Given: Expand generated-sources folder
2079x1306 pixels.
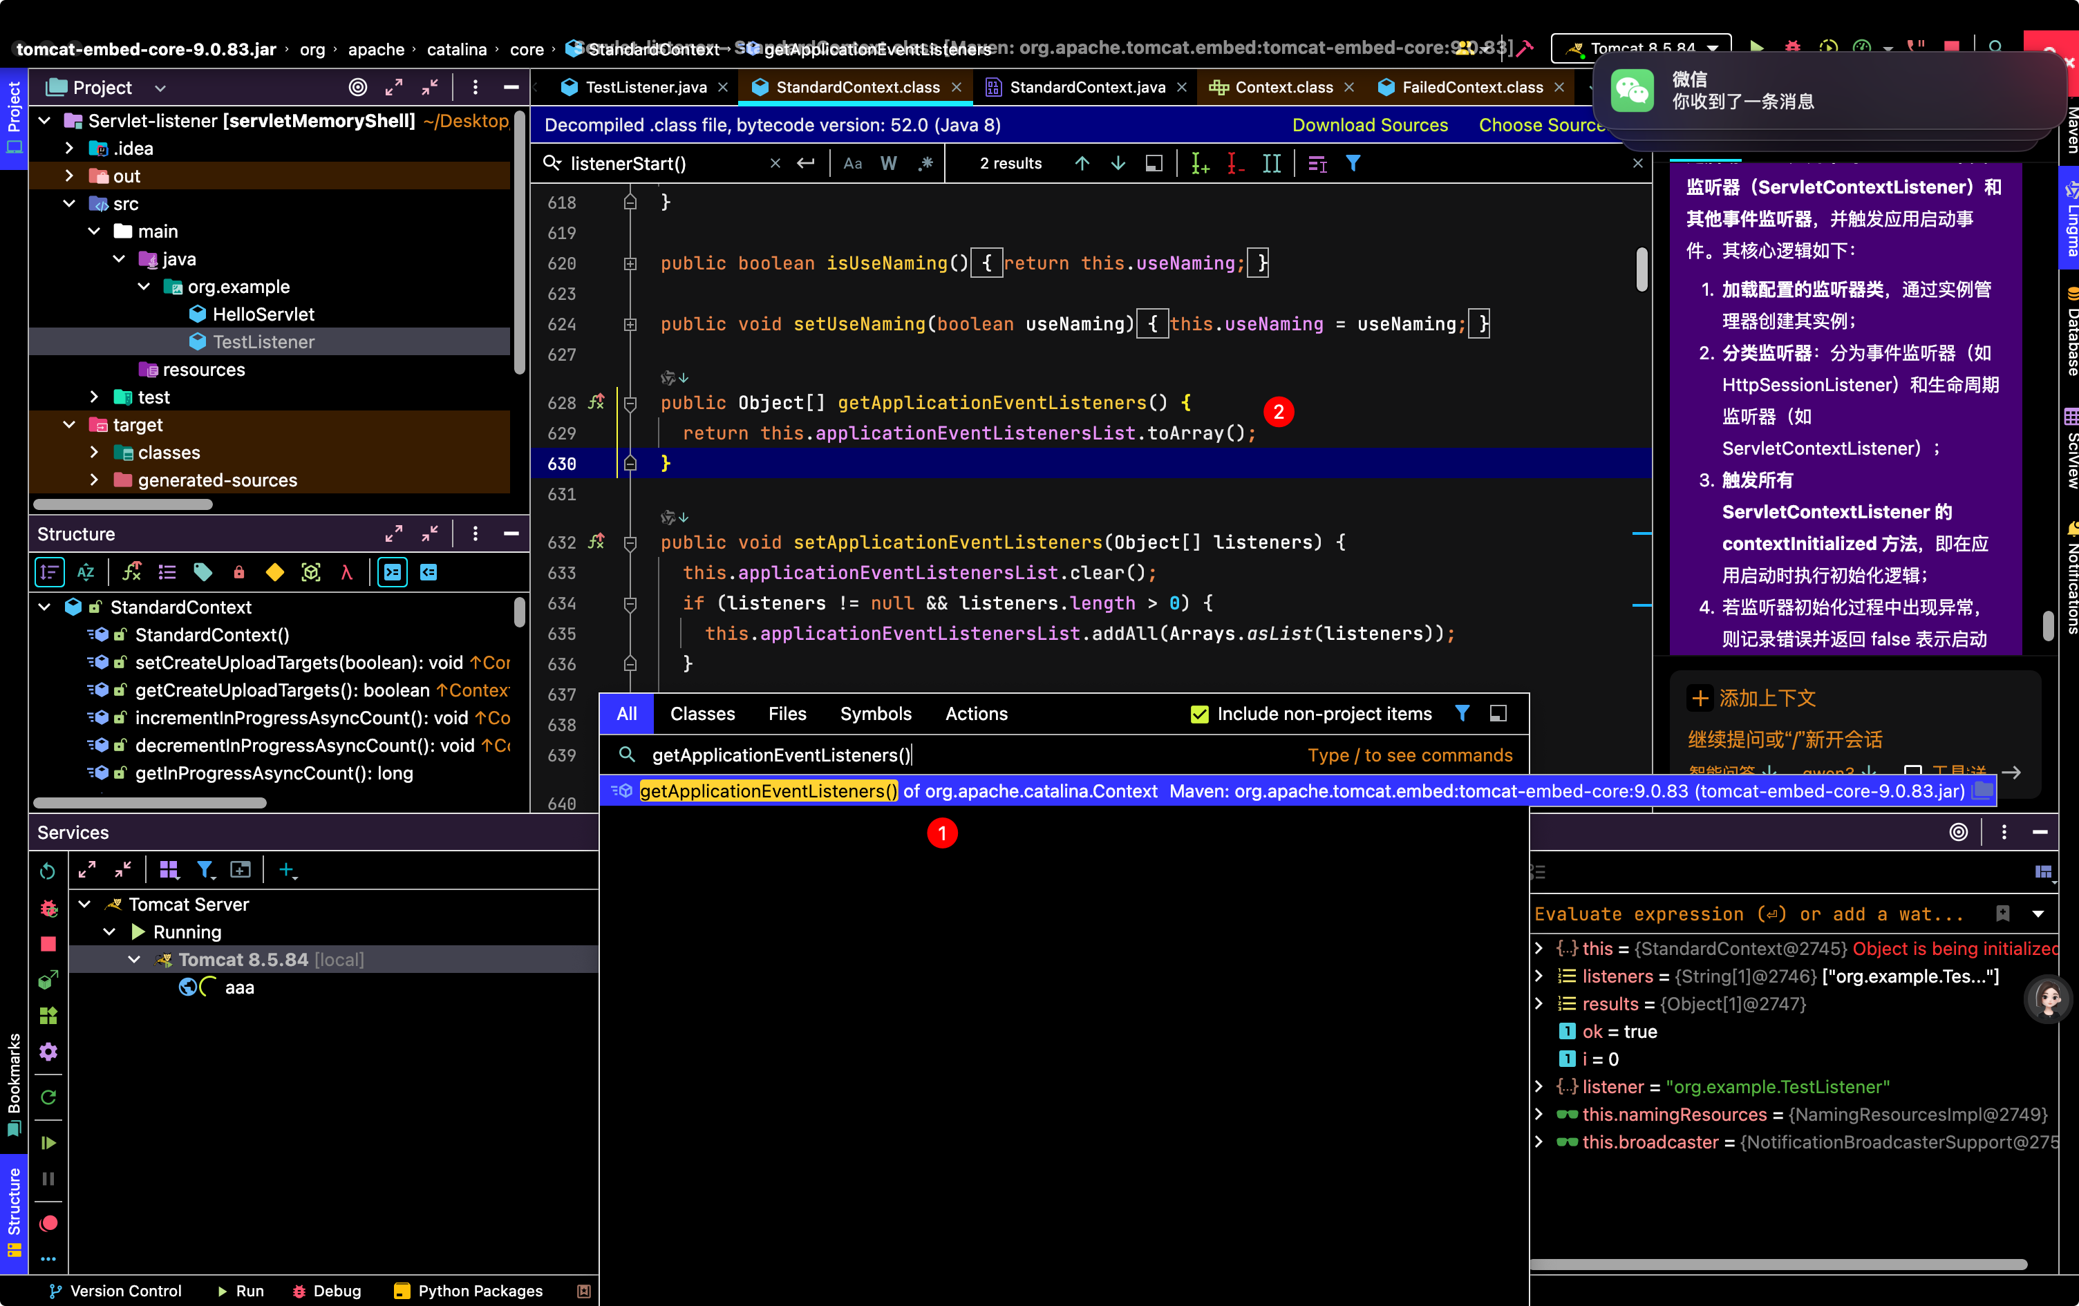Looking at the screenshot, I should point(94,480).
